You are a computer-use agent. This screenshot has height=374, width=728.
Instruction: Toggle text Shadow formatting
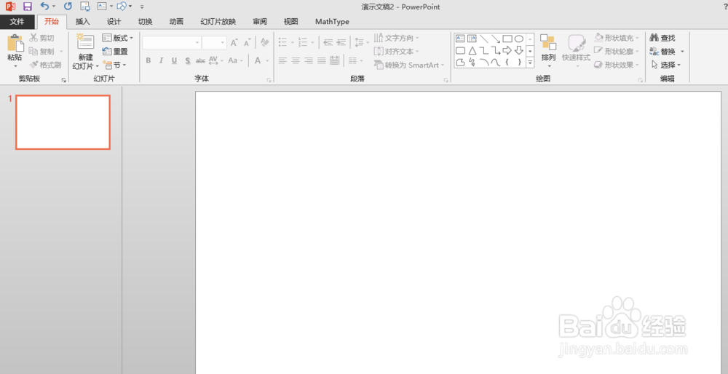coord(188,60)
